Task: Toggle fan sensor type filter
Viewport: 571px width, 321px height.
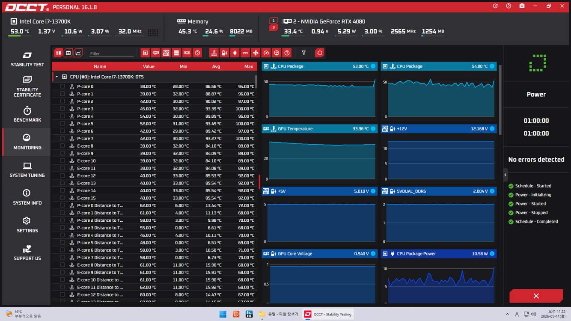Action: [x=256, y=53]
